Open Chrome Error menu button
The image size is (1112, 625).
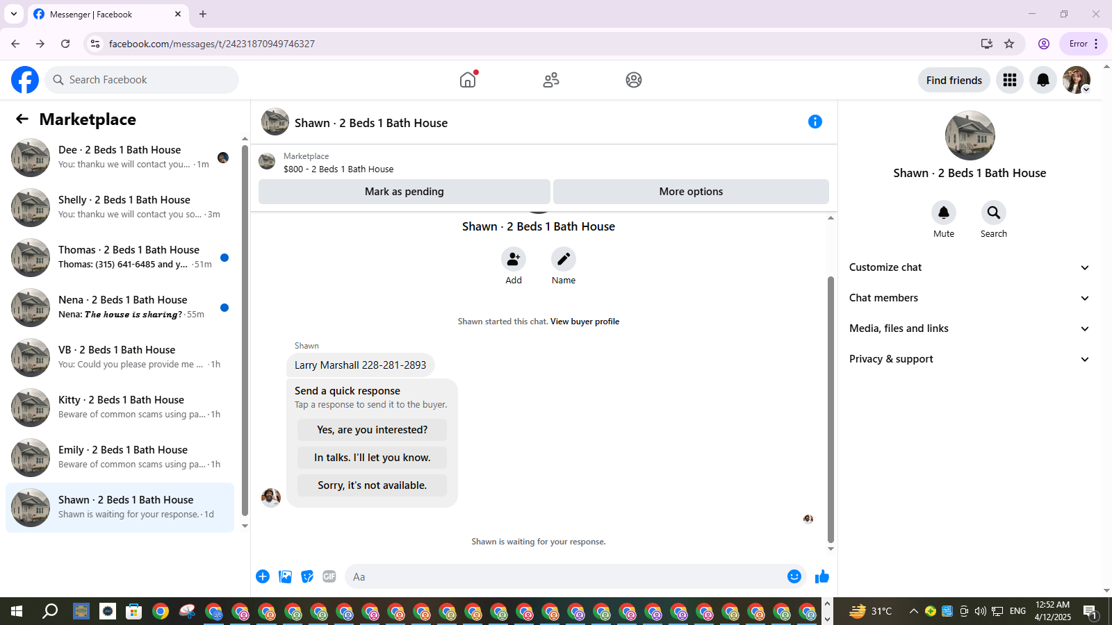pos(1084,44)
